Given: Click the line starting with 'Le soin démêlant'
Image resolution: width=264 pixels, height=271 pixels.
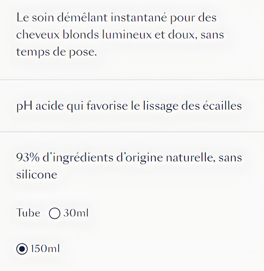Looking at the screenshot, I should click(116, 18).
